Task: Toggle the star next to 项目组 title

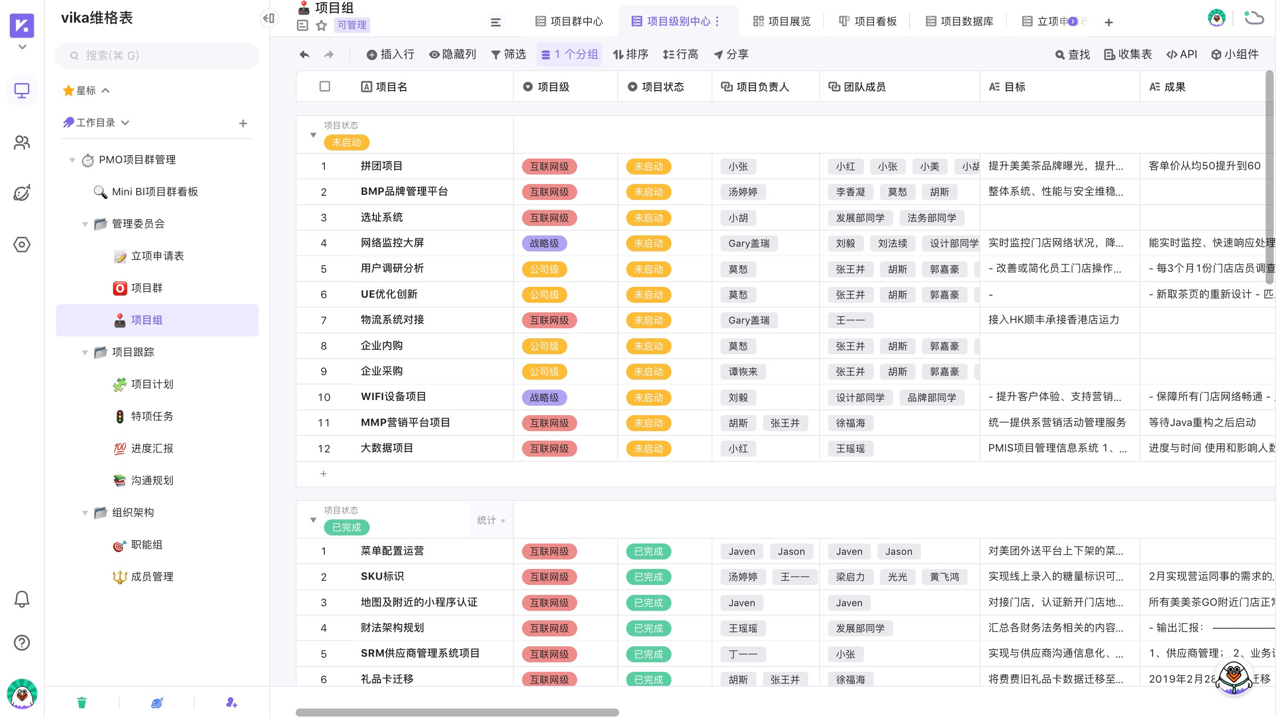Action: pos(320,26)
